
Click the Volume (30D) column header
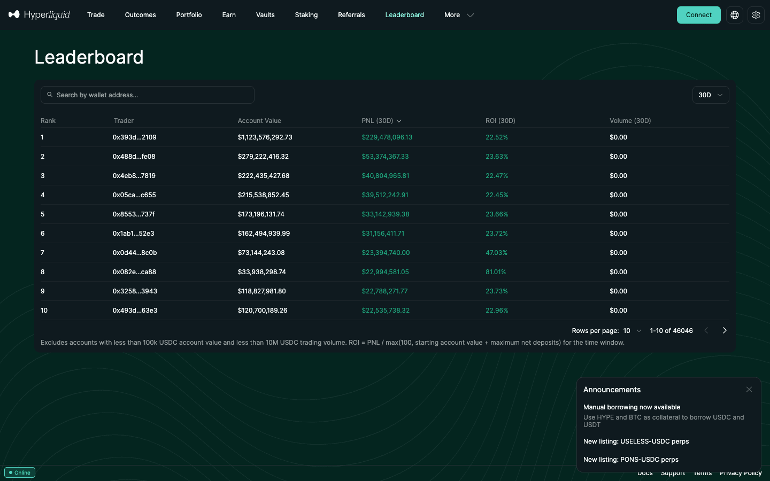[630, 121]
